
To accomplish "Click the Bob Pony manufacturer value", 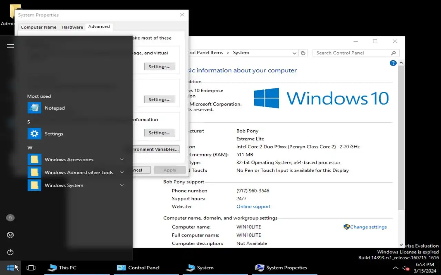I will click(247, 131).
